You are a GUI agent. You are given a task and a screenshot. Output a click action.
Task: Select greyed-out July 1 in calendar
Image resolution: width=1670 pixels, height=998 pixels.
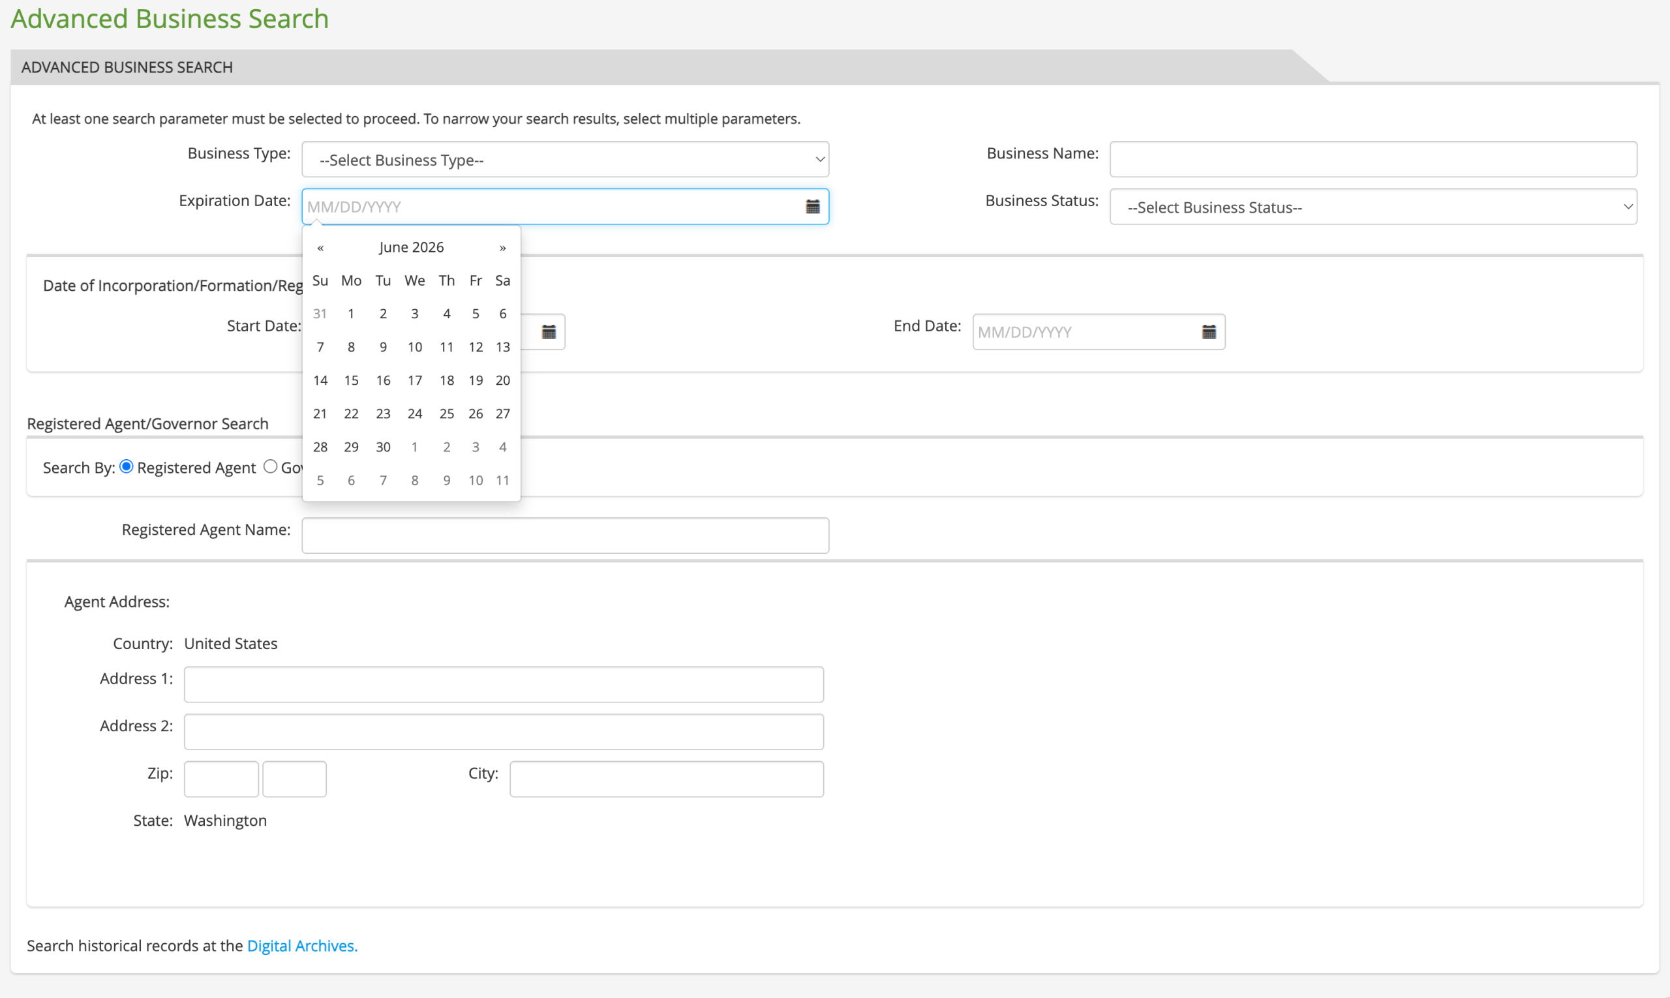[415, 447]
